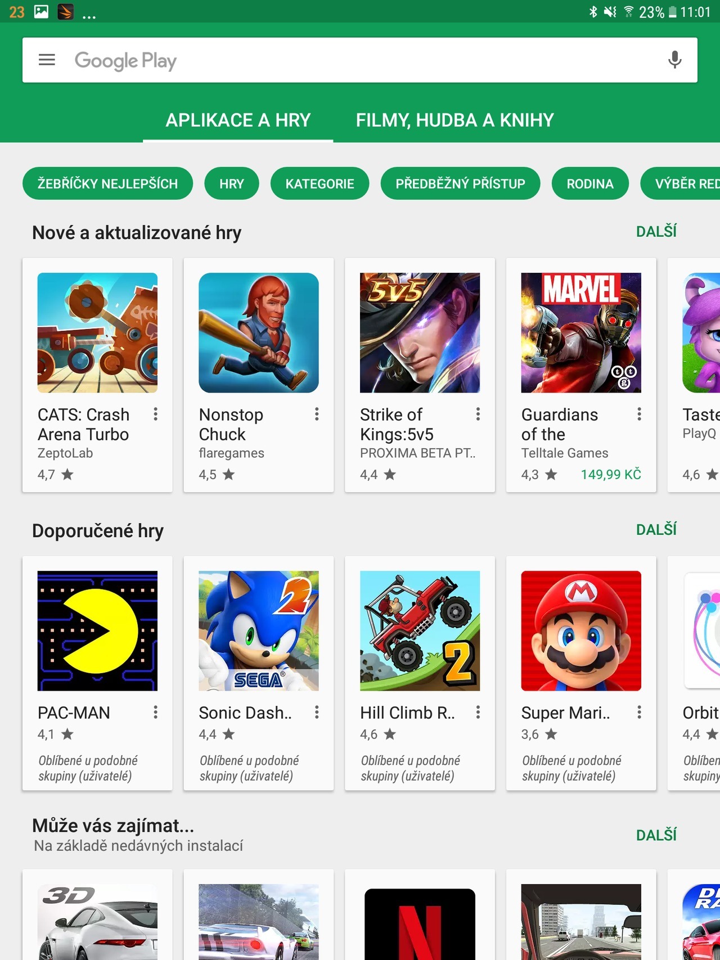Expand options menu for Strike of Kings
The height and width of the screenshot is (960, 720).
[478, 414]
